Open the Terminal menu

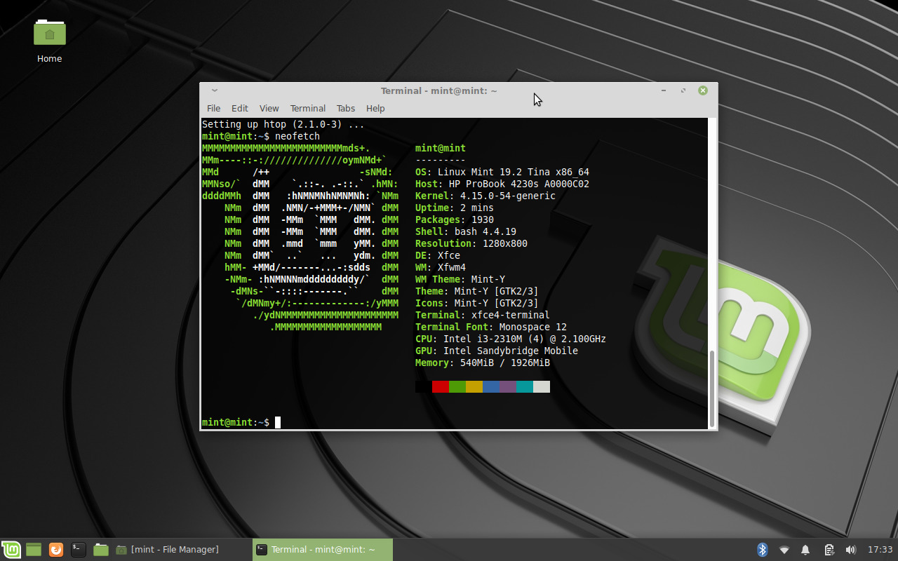click(308, 108)
